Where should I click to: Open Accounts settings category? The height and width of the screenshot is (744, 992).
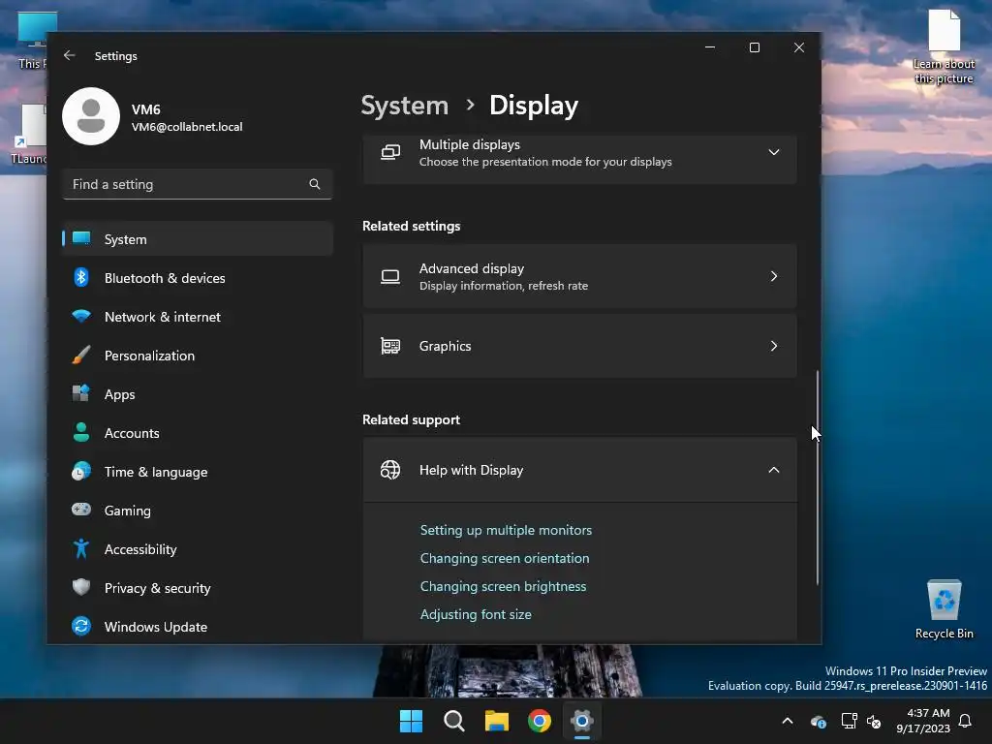(x=198, y=433)
